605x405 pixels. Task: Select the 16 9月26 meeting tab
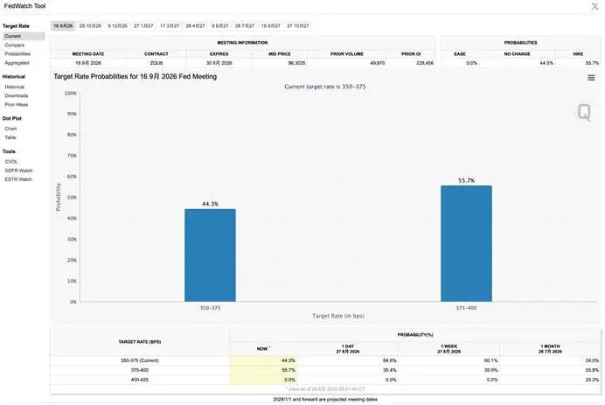coord(63,26)
